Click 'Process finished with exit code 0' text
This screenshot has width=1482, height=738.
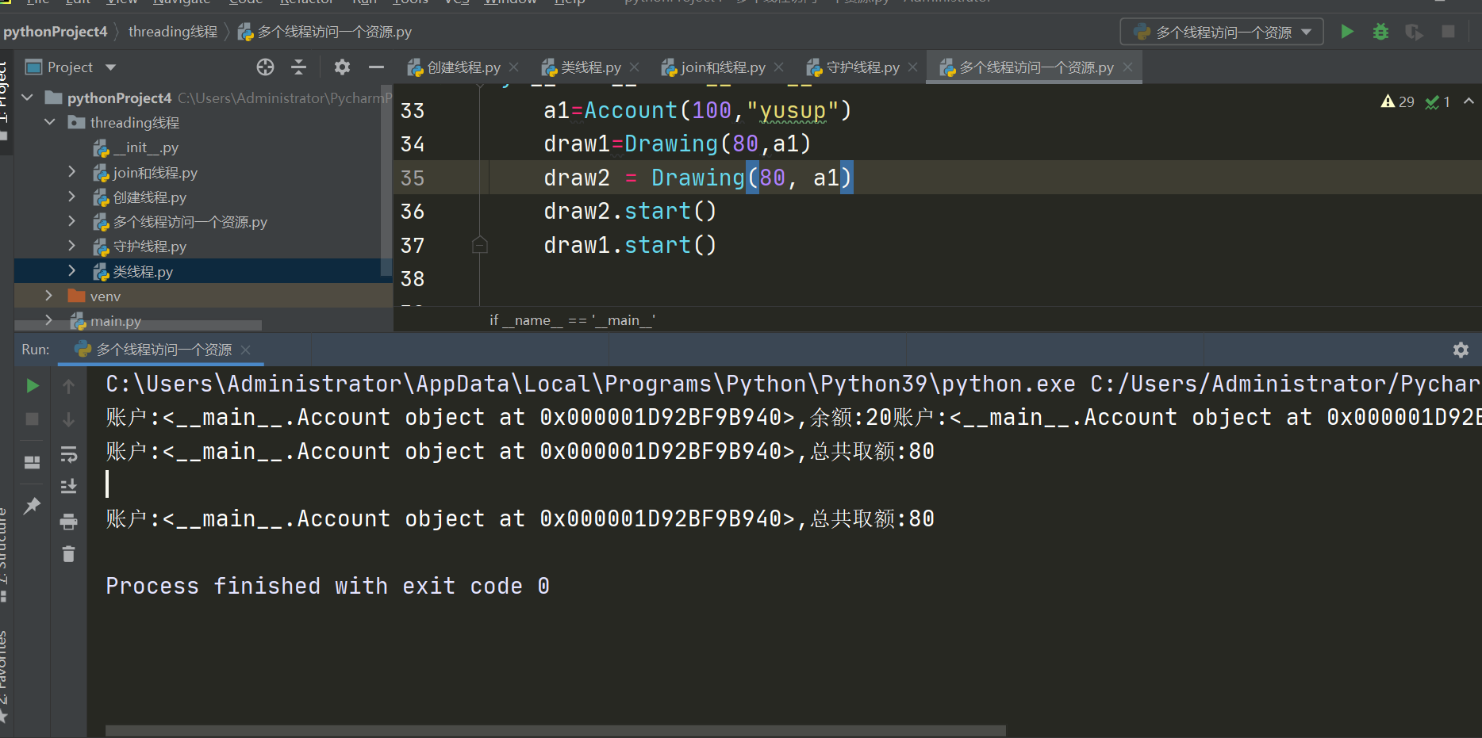(x=328, y=586)
